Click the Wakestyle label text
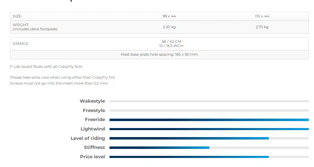 [x=92, y=101]
